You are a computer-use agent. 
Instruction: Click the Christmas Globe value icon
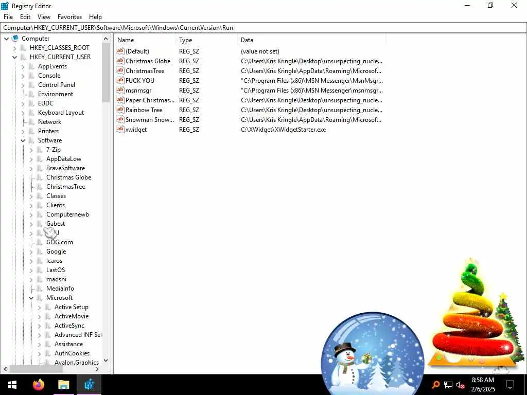click(x=120, y=61)
